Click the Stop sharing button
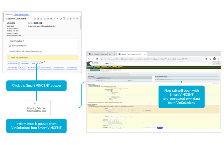The height and width of the screenshot is (145, 224). [160, 128]
